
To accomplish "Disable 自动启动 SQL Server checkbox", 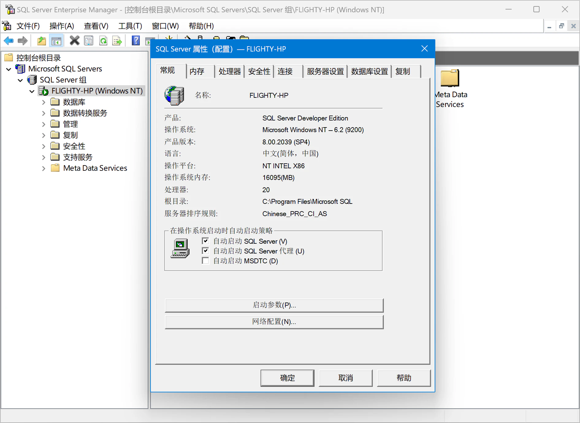I will coord(205,241).
